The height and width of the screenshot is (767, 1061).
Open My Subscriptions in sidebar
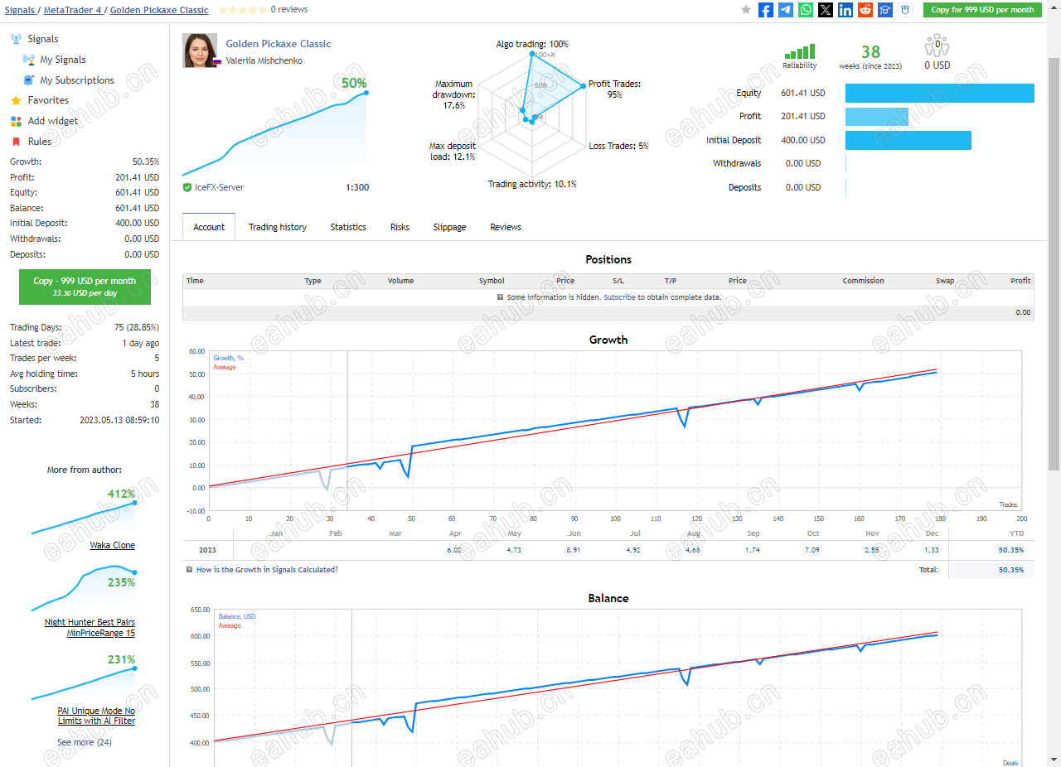tap(77, 80)
